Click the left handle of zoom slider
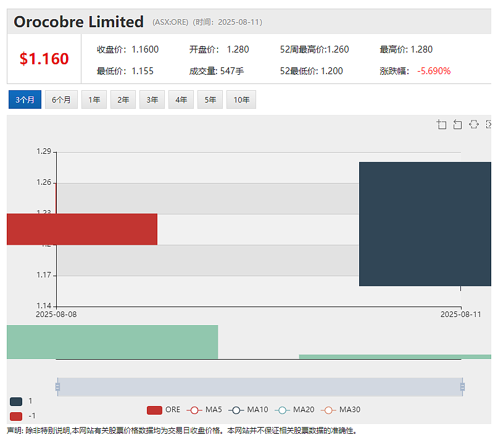498x440 pixels. tap(57, 387)
